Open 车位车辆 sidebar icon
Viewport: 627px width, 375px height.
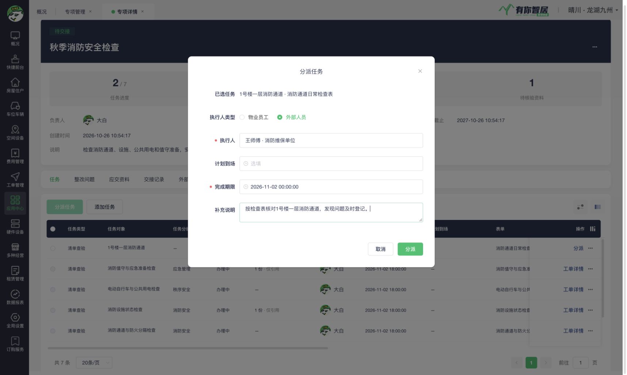[x=15, y=109]
